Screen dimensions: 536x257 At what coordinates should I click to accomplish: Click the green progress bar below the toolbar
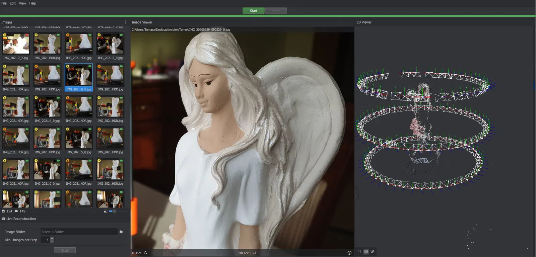point(268,16)
